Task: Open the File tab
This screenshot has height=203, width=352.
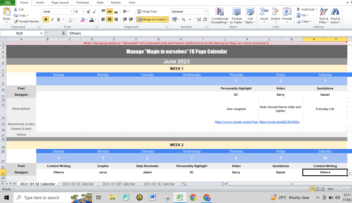Action: tap(8, 2)
